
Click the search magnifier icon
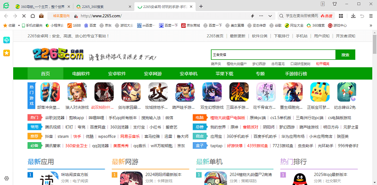[x=281, y=16]
